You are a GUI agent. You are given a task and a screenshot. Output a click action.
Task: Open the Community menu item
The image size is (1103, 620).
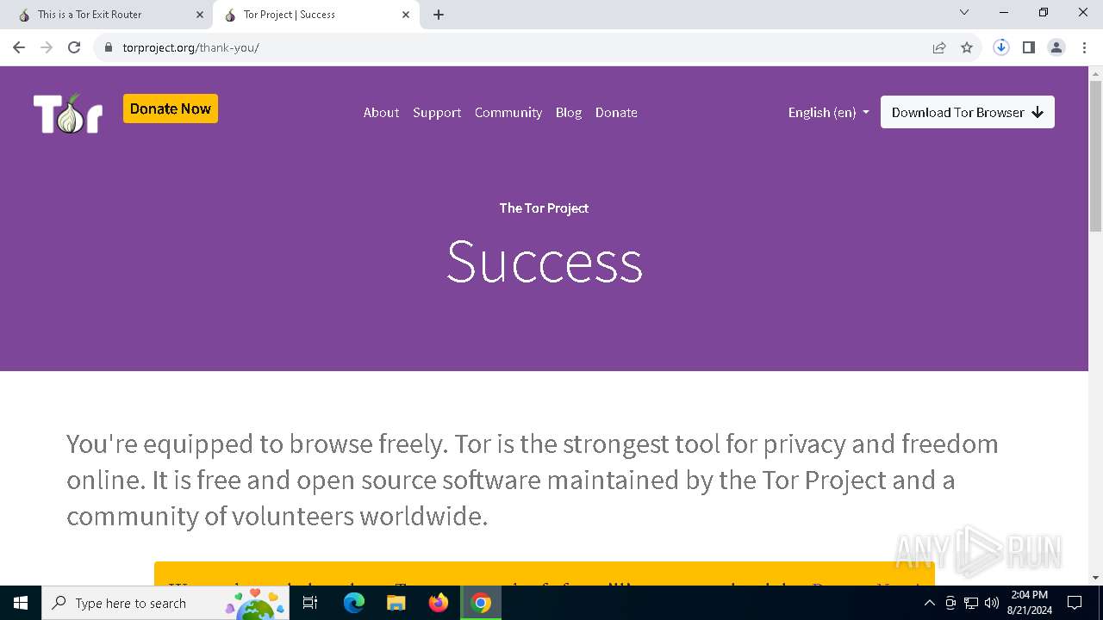tap(508, 112)
